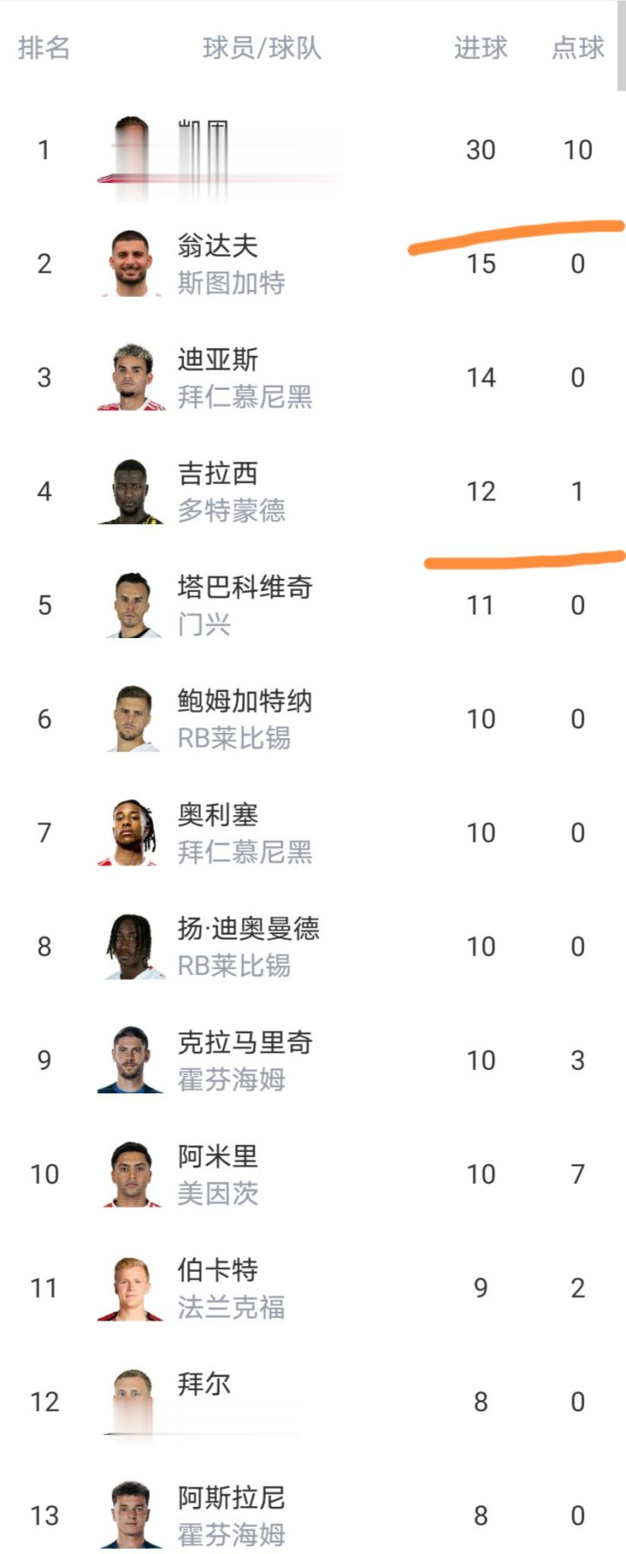Click the vertical scrollbar at right edge
Viewport: 626px width, 1554px height.
[621, 45]
